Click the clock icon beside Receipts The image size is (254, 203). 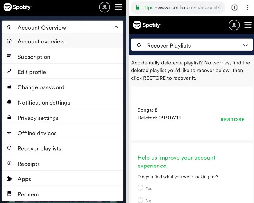click(9, 163)
